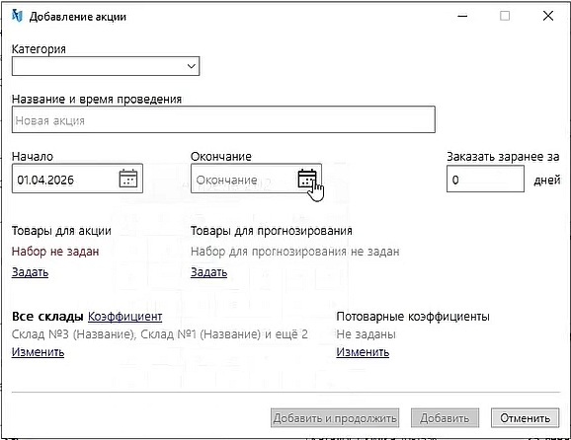Click Изменить under warehouses list

pyautogui.click(x=38, y=352)
